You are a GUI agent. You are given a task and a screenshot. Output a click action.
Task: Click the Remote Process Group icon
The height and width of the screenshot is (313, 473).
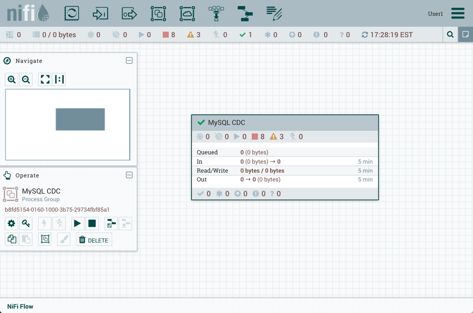pyautogui.click(x=187, y=13)
